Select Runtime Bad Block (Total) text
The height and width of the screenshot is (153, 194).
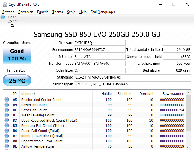point(42,136)
